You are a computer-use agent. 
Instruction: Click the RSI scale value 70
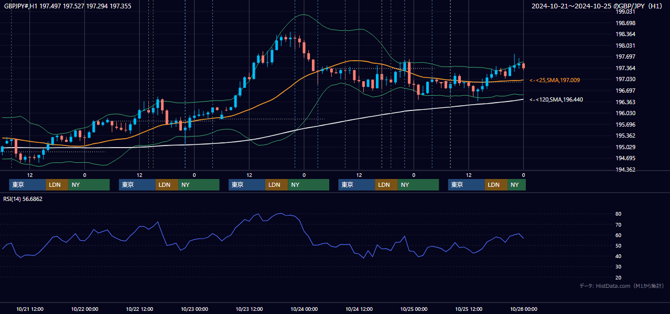coord(619,225)
